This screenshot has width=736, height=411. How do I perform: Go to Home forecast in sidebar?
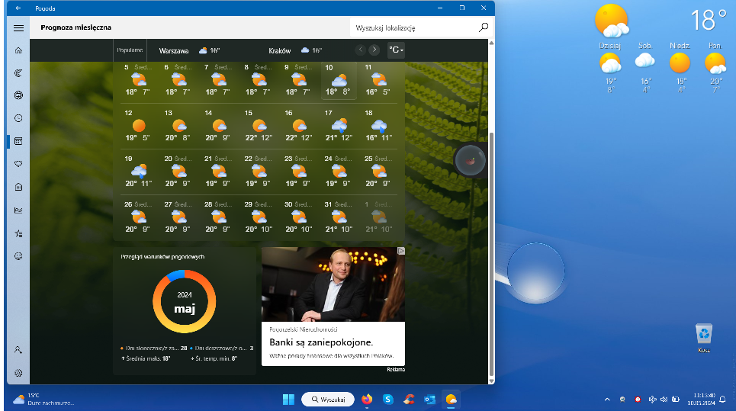[18, 50]
